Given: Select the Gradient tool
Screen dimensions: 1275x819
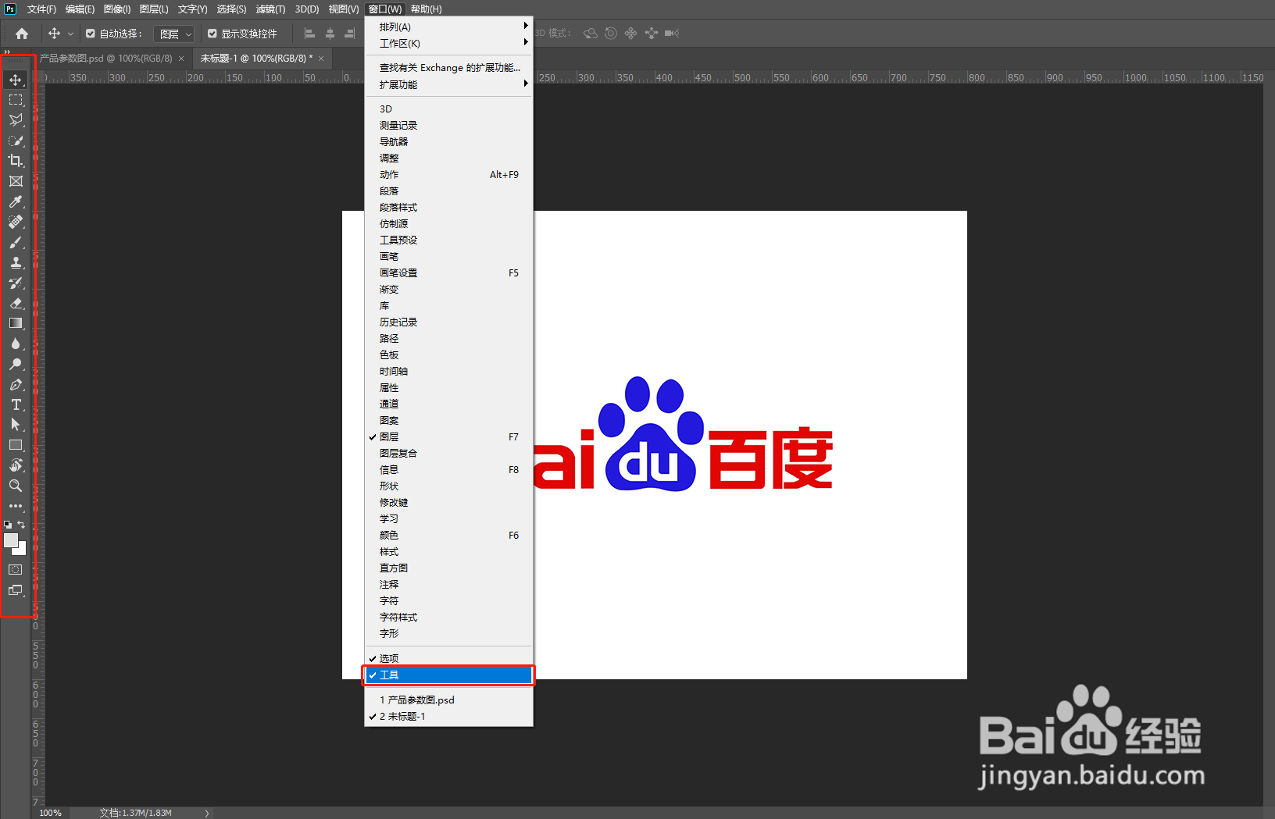Looking at the screenshot, I should pyautogui.click(x=16, y=323).
